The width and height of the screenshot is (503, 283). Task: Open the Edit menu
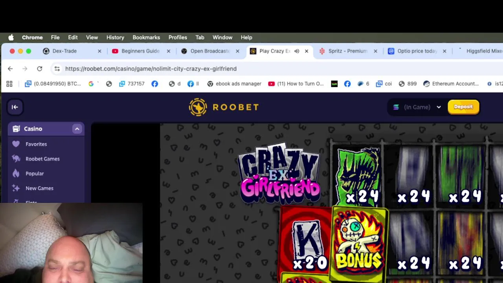pos(73,37)
